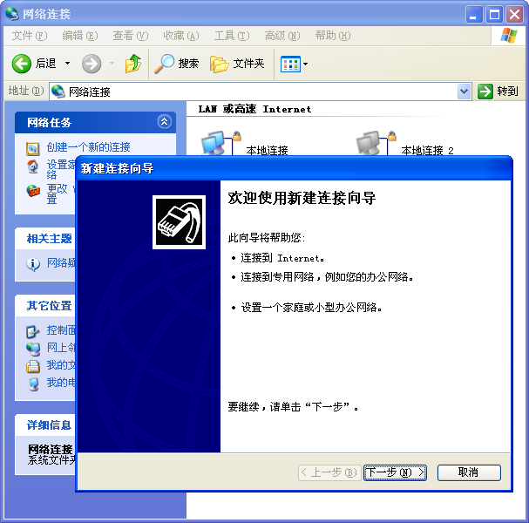Open the Views dropdown button

pos(294,64)
